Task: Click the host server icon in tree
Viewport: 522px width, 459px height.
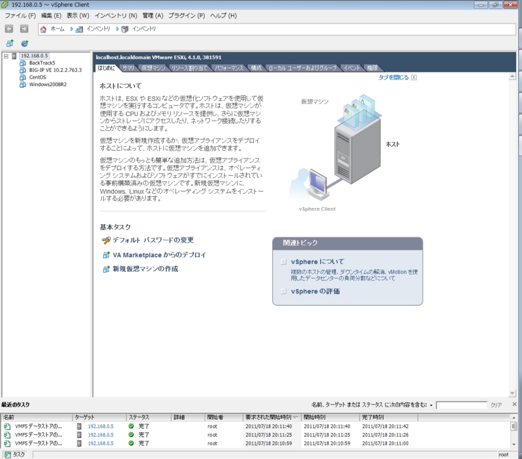Action: coord(14,56)
